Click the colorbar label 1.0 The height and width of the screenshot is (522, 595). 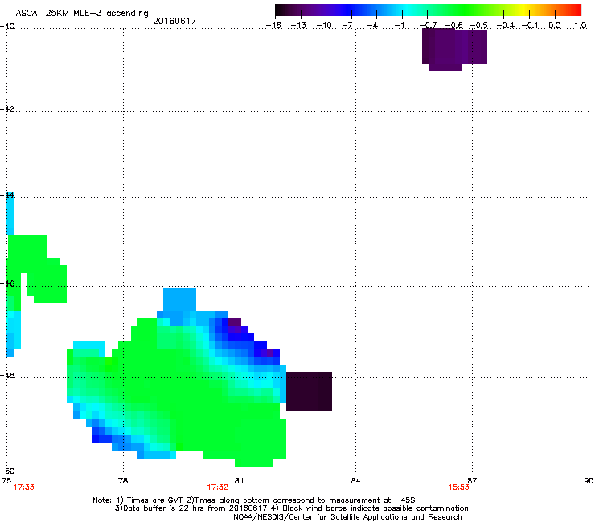[x=581, y=26]
